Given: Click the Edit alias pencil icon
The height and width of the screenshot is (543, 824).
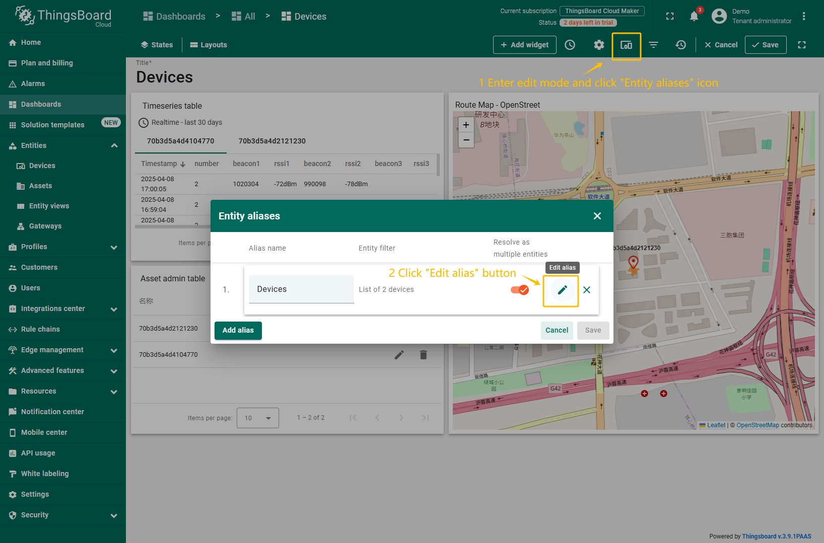Looking at the screenshot, I should (x=562, y=290).
